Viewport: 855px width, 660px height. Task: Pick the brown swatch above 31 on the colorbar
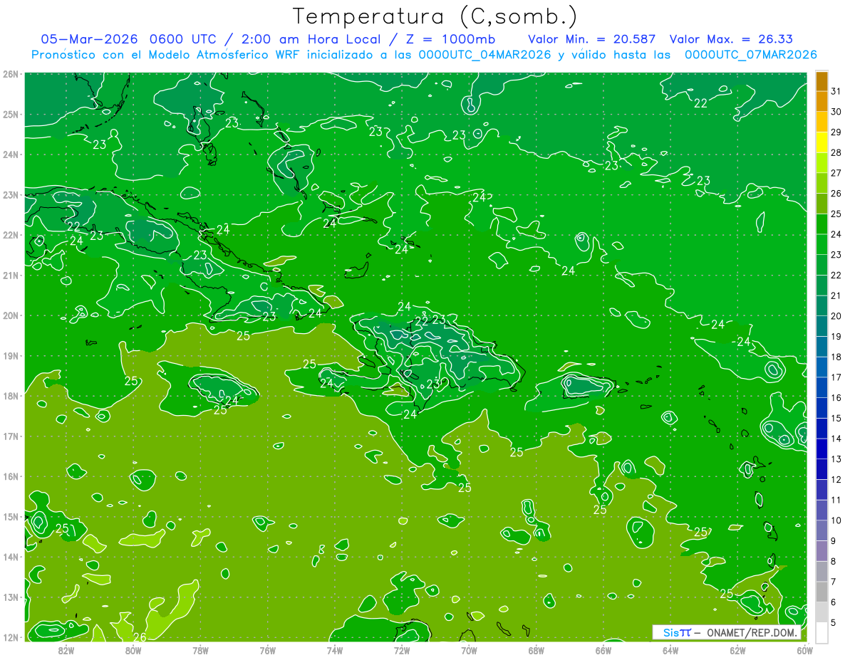(x=822, y=81)
